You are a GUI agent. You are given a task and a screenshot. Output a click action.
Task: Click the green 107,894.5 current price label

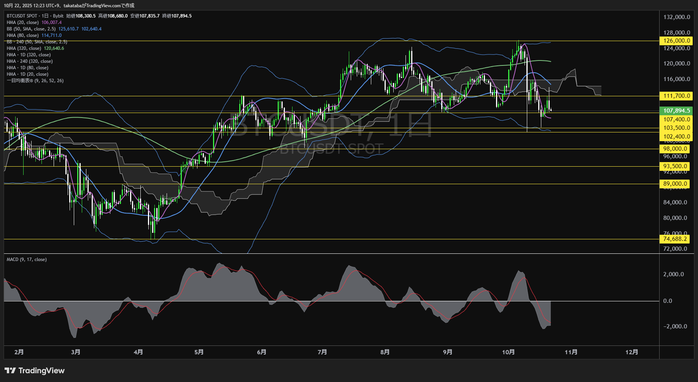pos(676,111)
